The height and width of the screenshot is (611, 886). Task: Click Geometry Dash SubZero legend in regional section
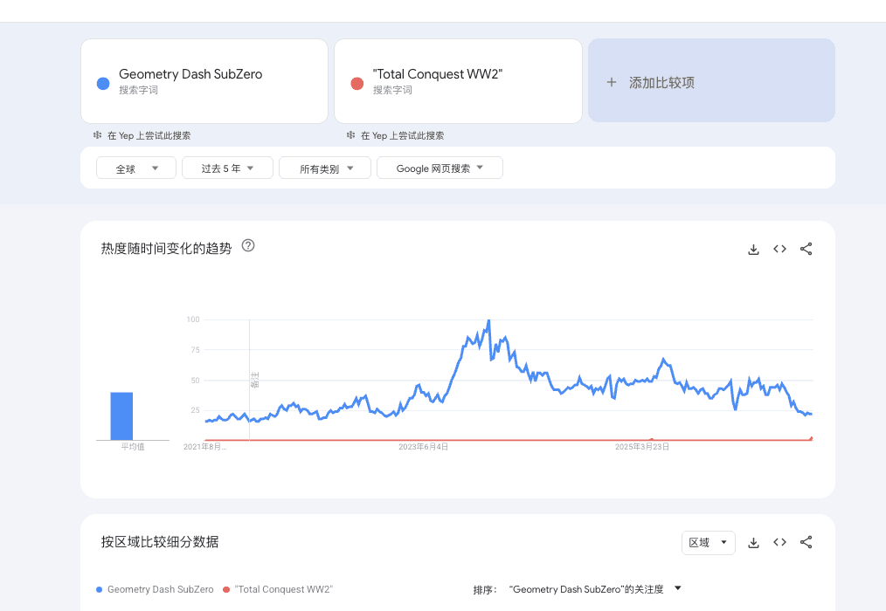155,589
